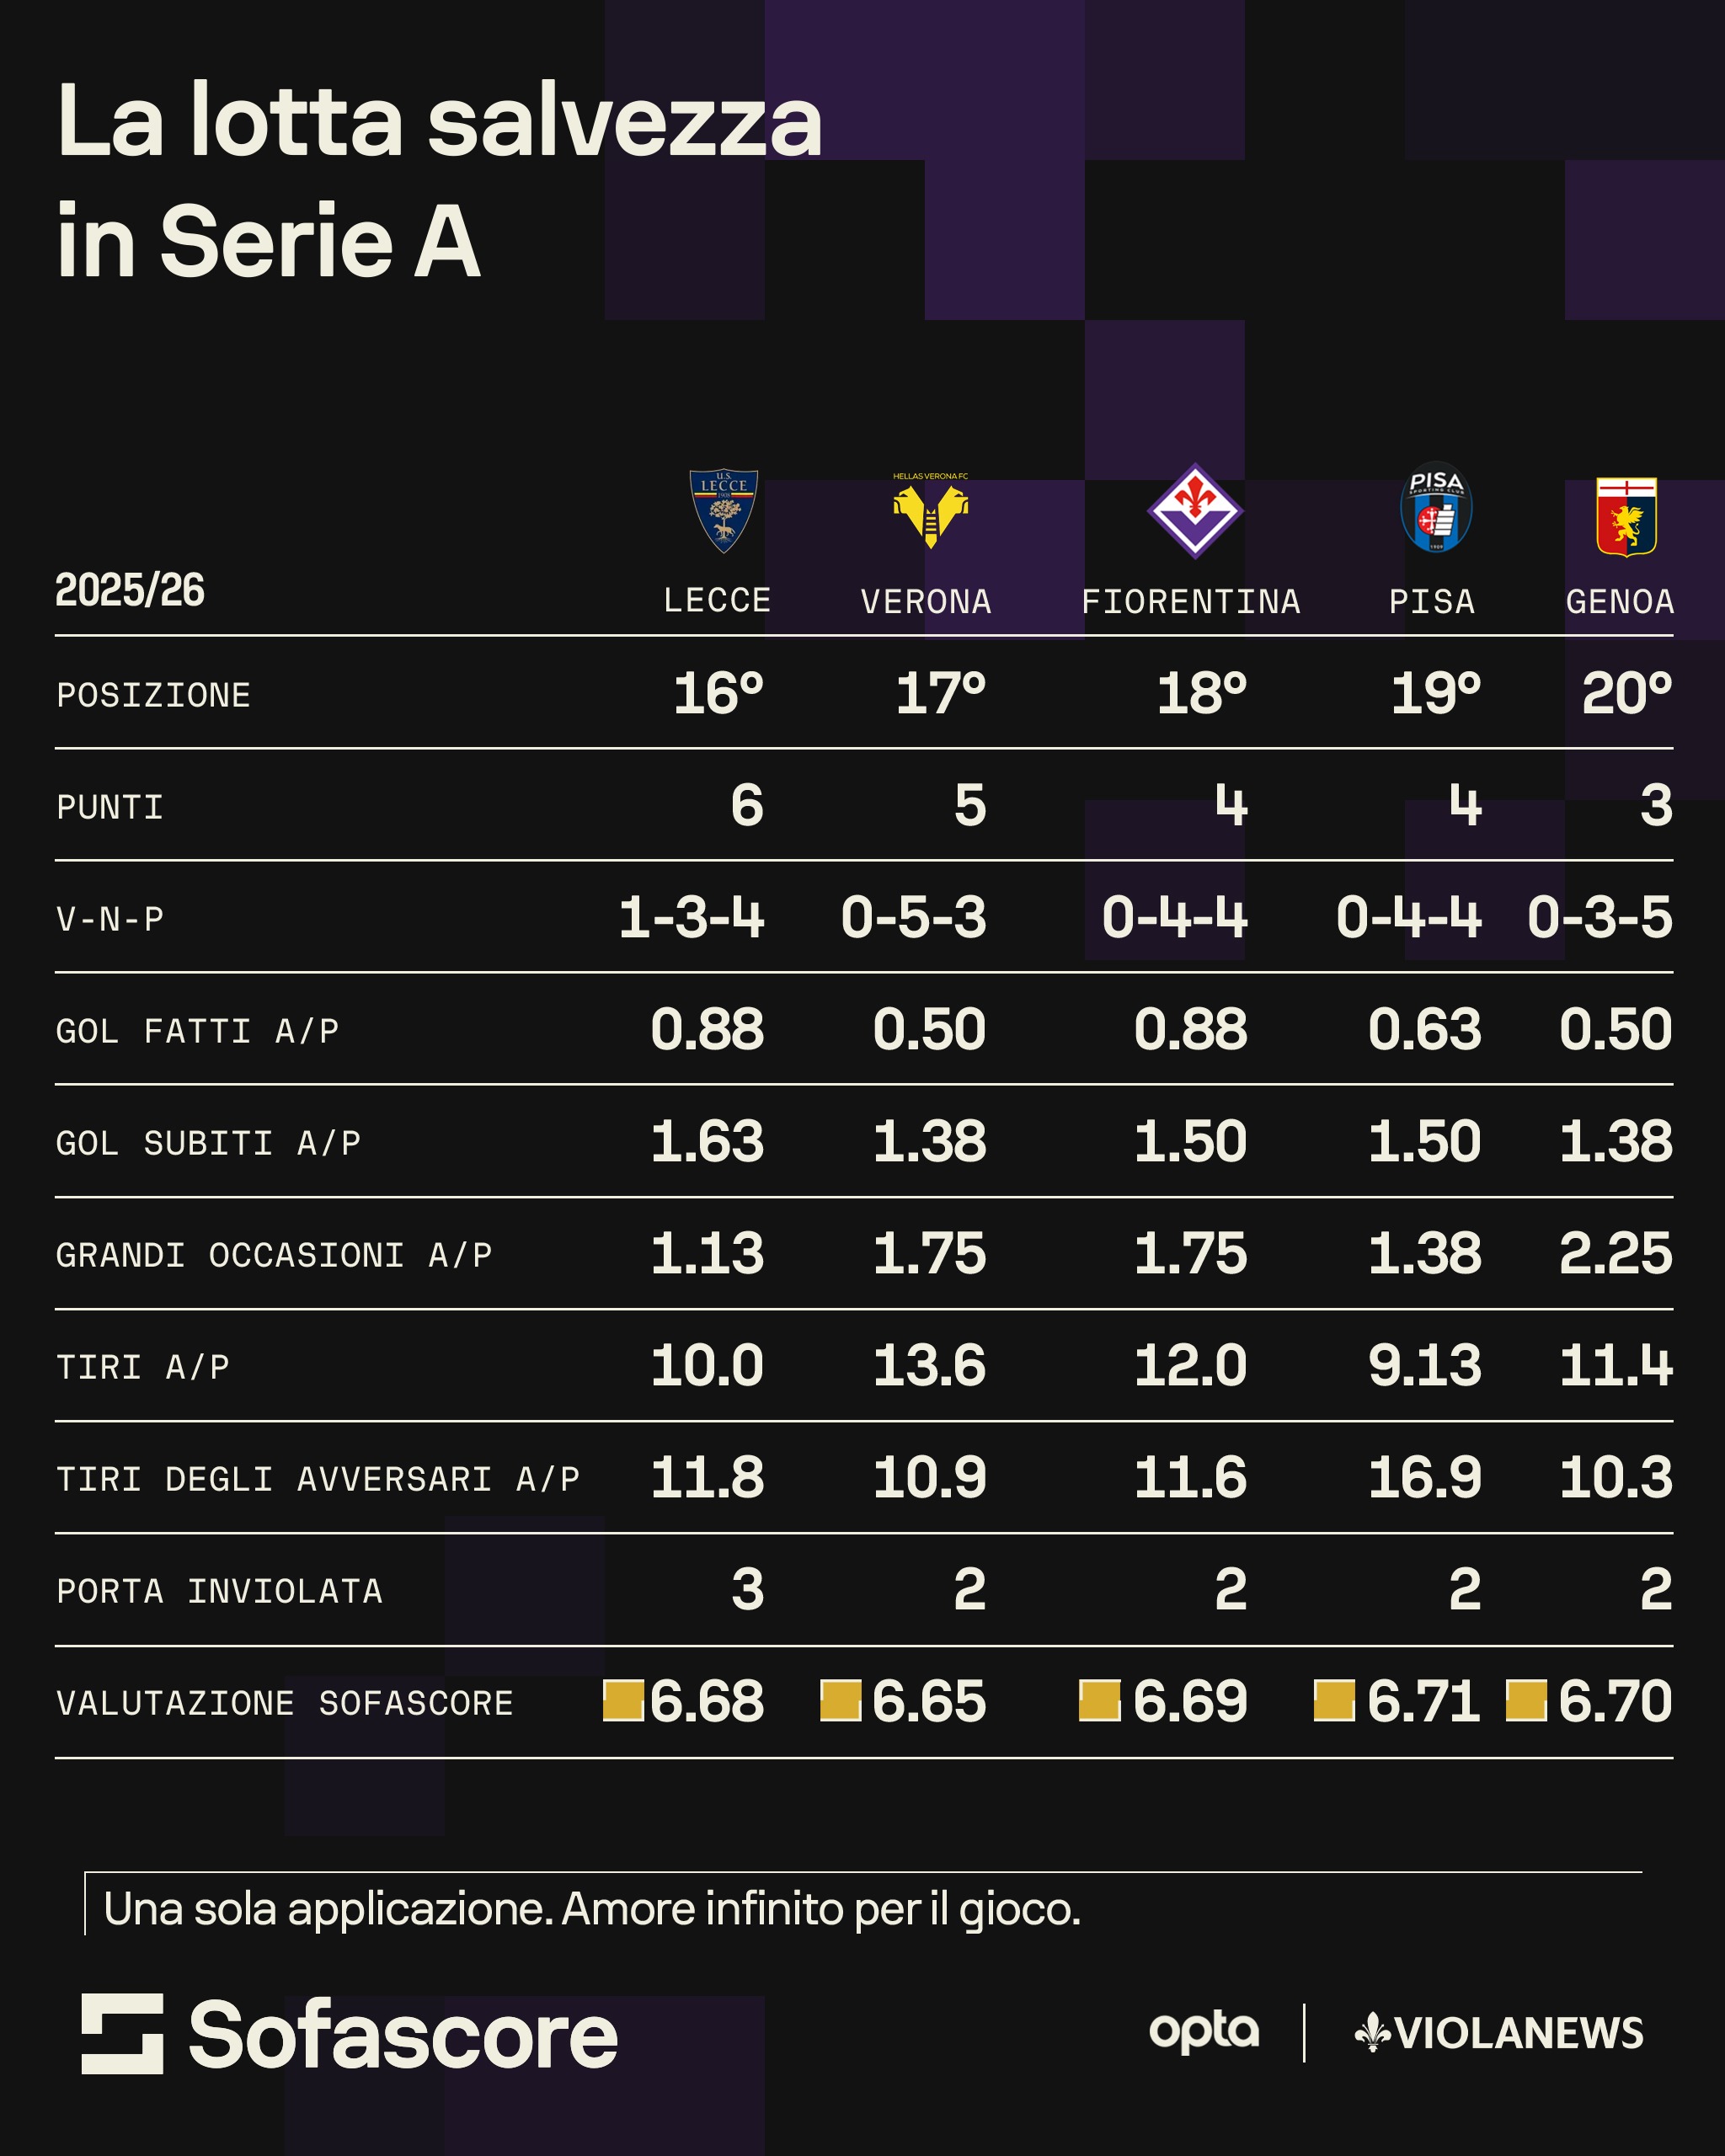The height and width of the screenshot is (2156, 1725).
Task: Select the VERONA column header
Action: 926,602
